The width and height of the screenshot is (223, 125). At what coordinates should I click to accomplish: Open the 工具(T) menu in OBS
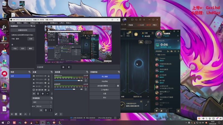tap(62, 23)
